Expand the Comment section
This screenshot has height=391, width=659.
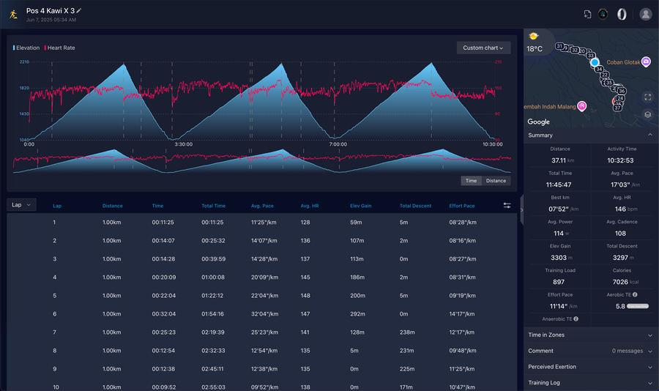tap(591, 351)
